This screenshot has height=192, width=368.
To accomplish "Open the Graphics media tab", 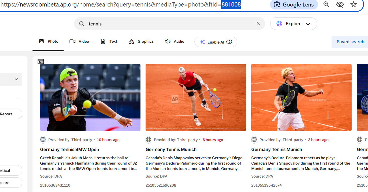I will (141, 41).
